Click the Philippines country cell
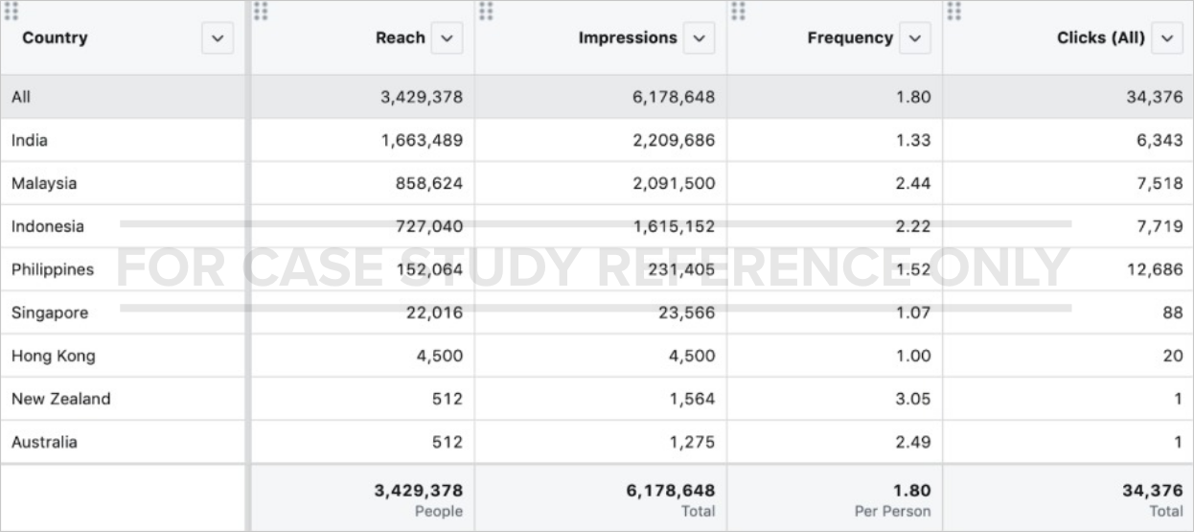This screenshot has width=1194, height=532. click(53, 269)
